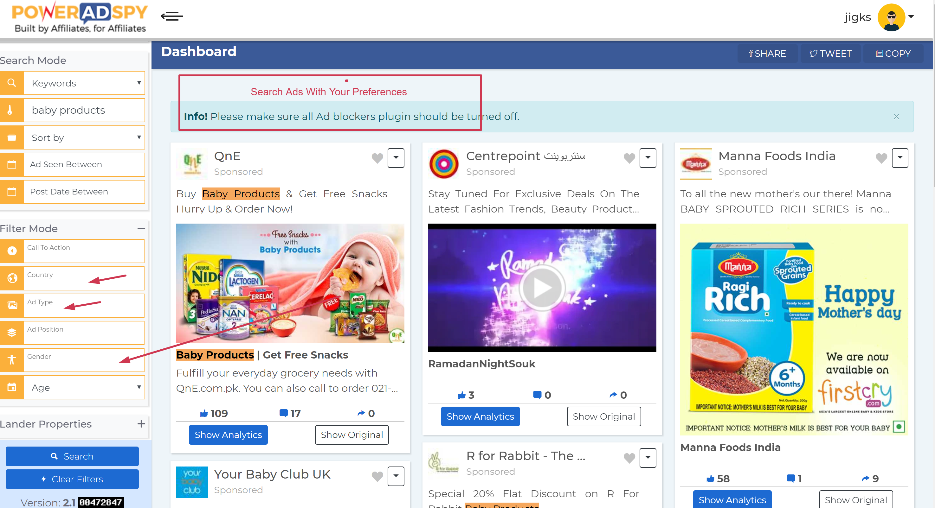Viewport: 935px width, 508px height.
Task: Click the hamburger menu next to the logo
Action: coord(172,16)
